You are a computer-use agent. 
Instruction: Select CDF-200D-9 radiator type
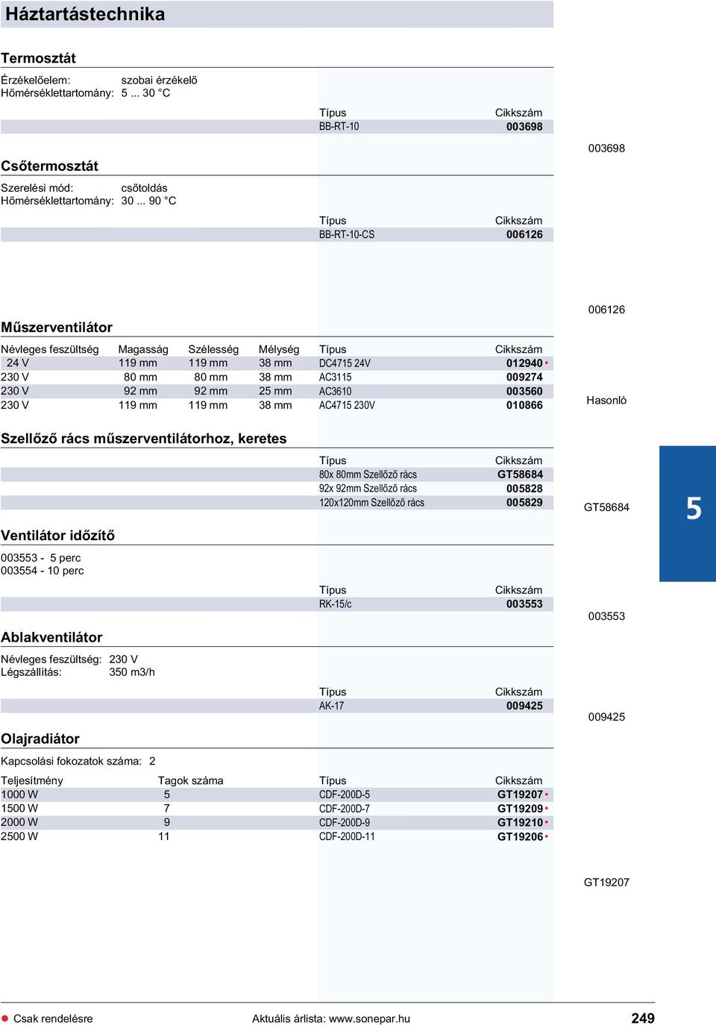[344, 823]
